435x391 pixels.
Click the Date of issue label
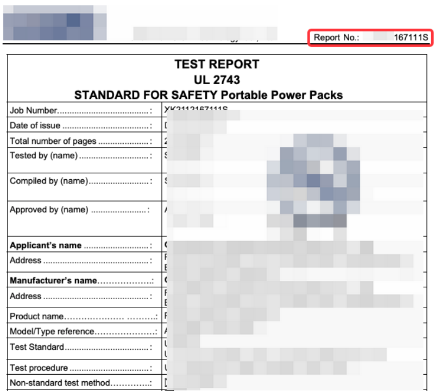click(35, 126)
